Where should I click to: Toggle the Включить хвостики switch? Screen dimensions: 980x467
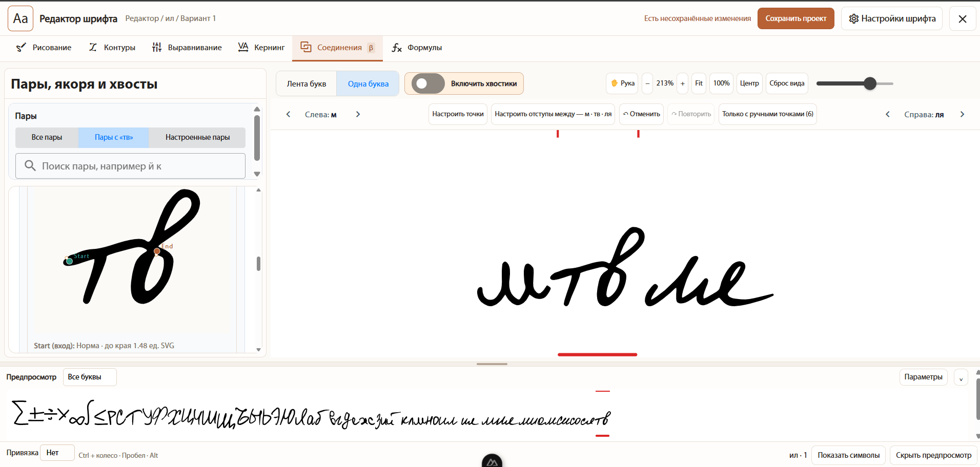[x=428, y=83]
